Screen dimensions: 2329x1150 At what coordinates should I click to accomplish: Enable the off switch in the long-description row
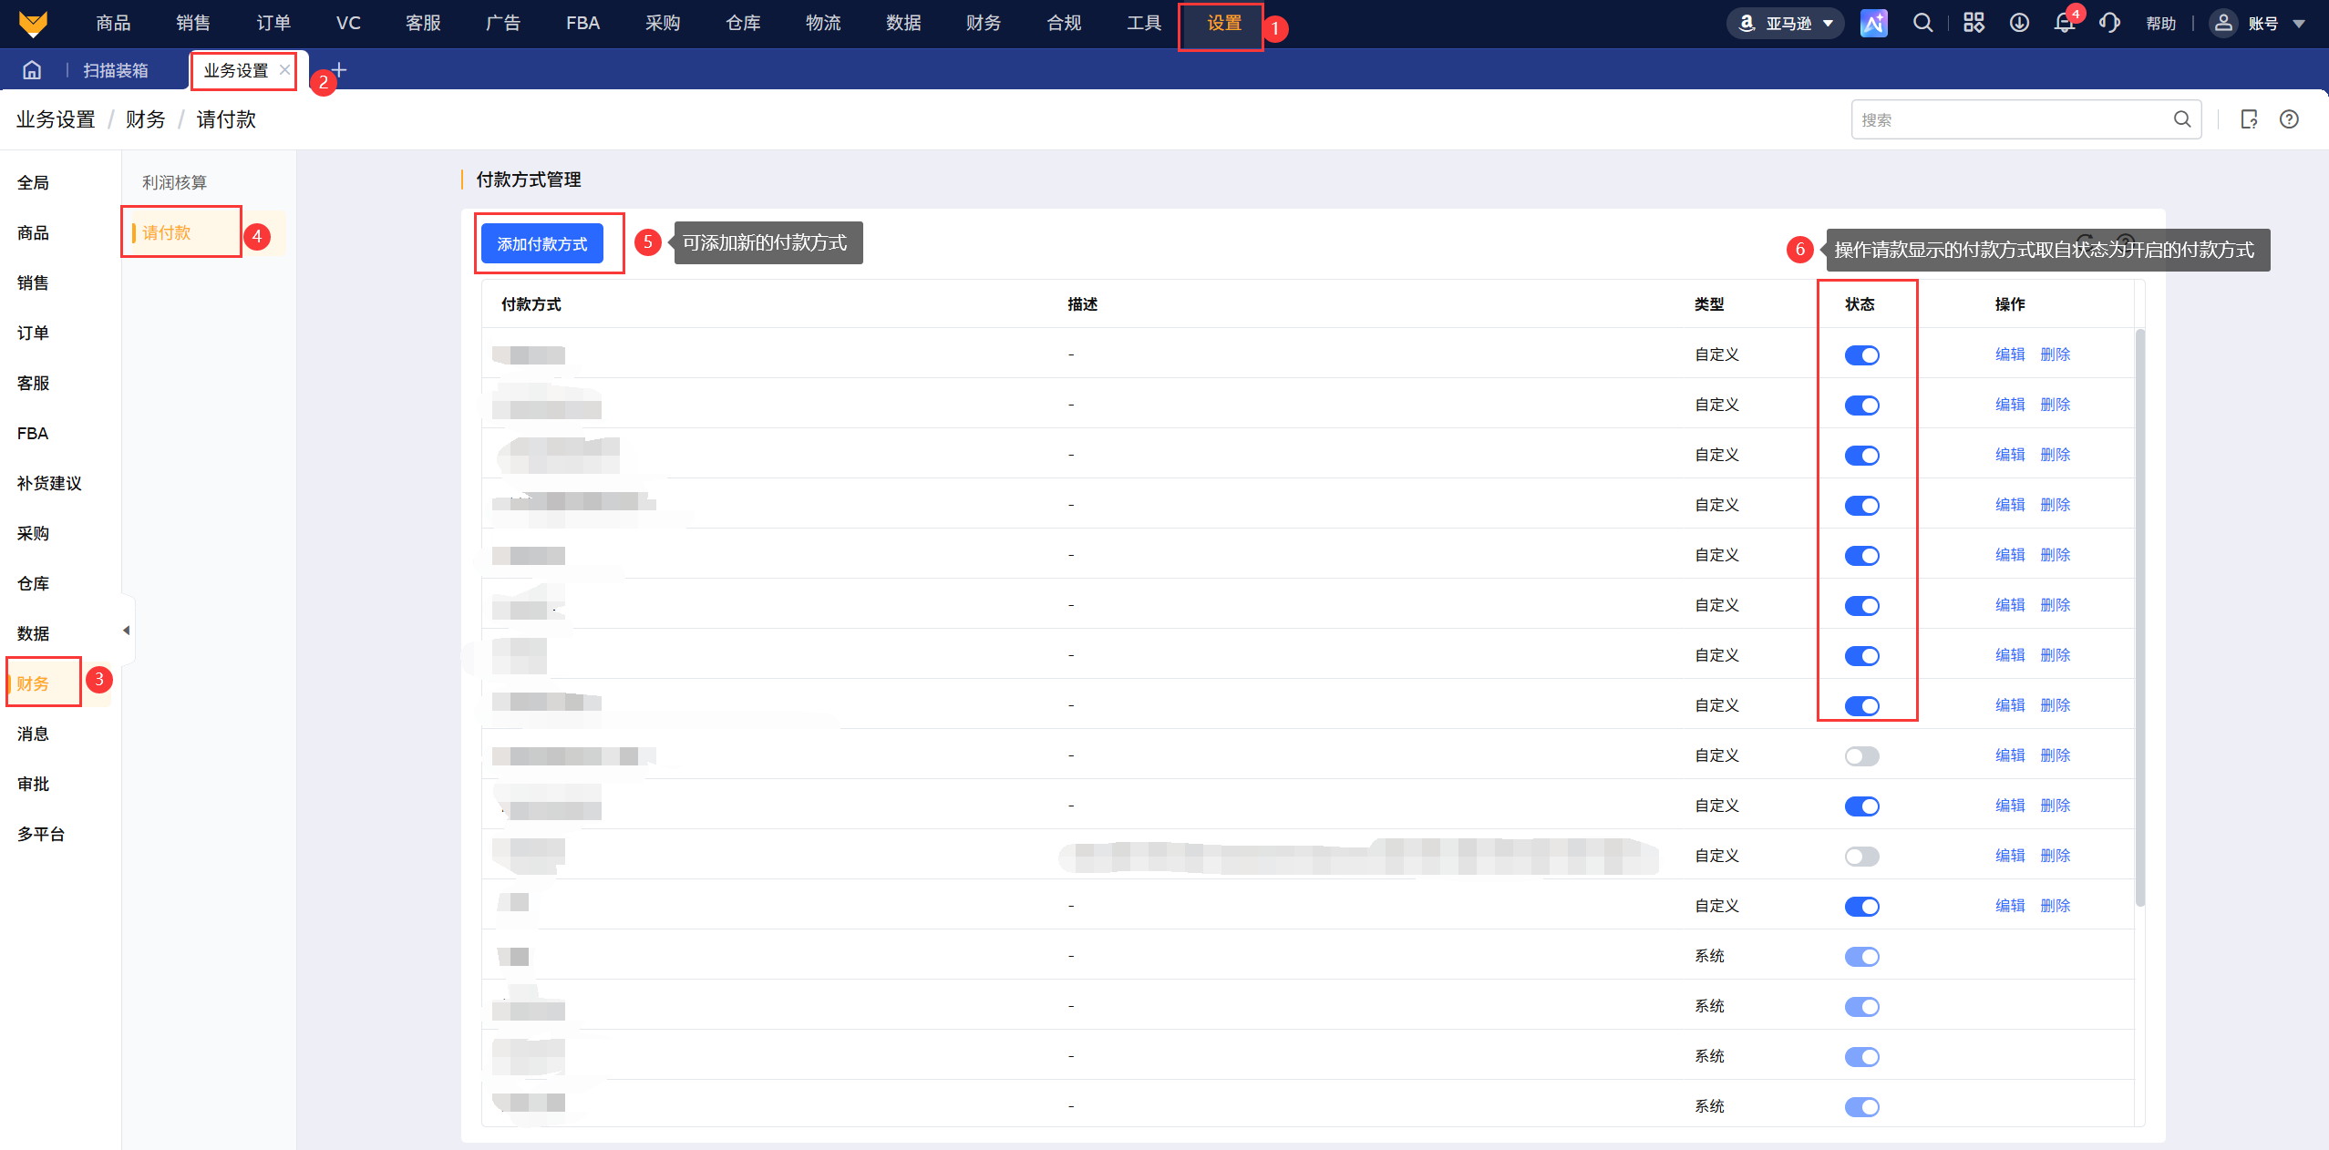tap(1861, 857)
